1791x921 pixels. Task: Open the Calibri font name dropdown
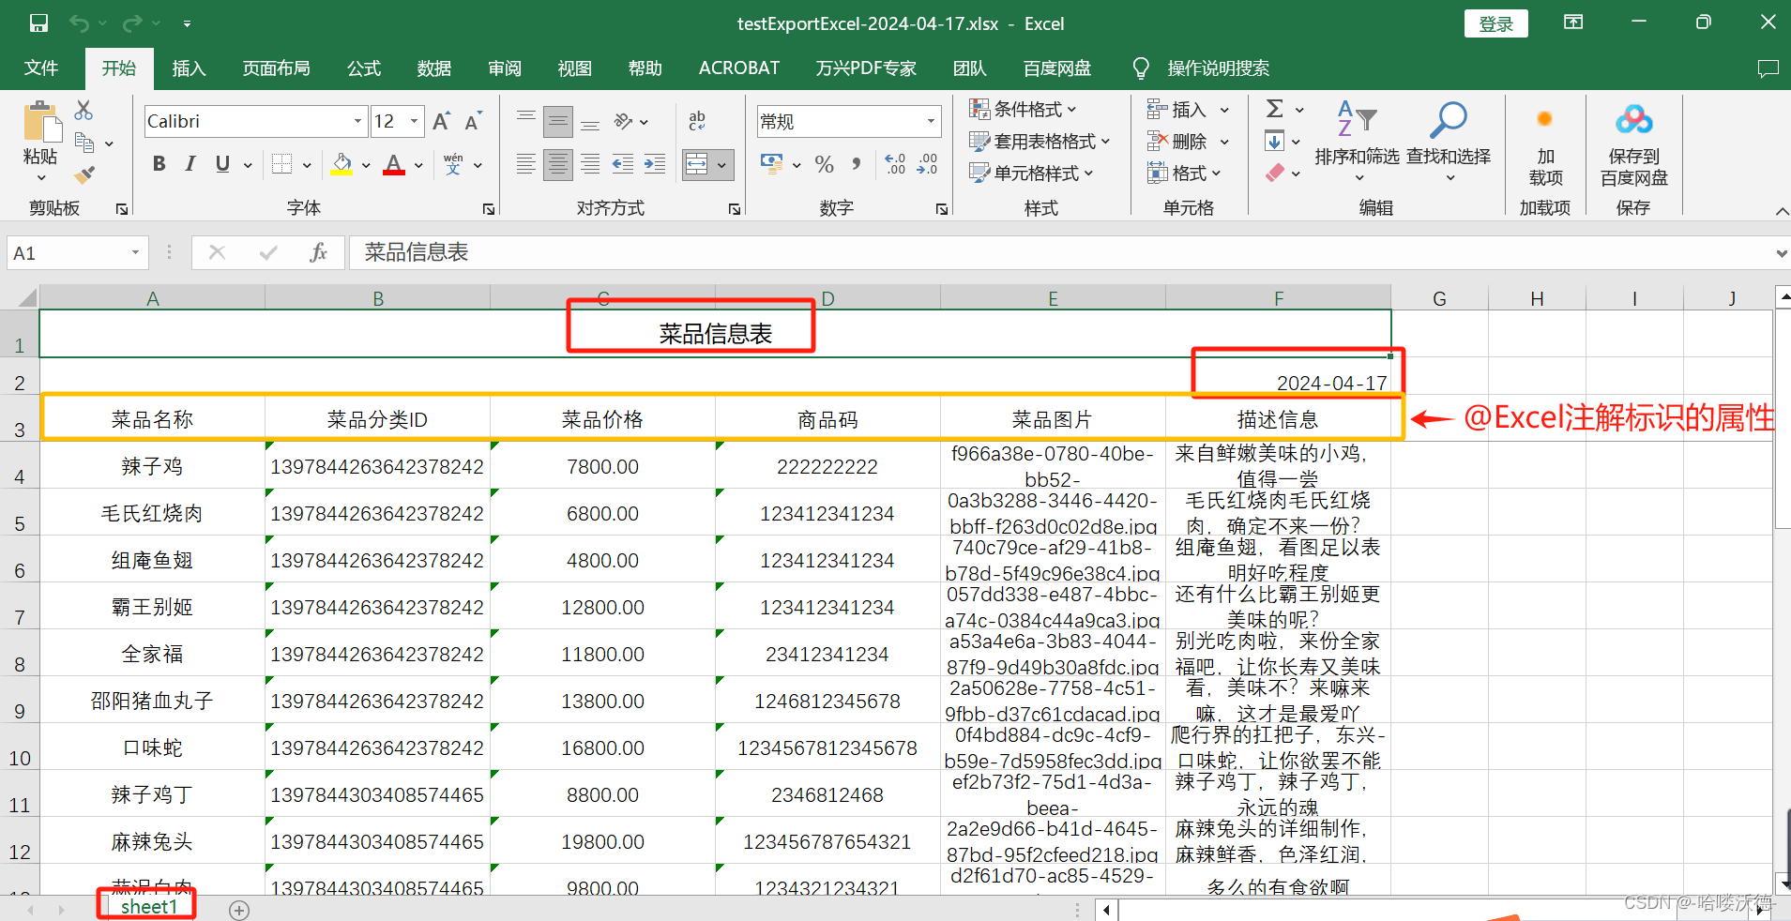[x=357, y=121]
